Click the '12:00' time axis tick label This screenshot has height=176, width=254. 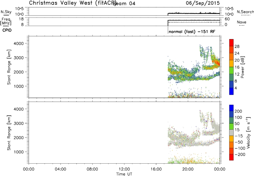[x=124, y=169]
